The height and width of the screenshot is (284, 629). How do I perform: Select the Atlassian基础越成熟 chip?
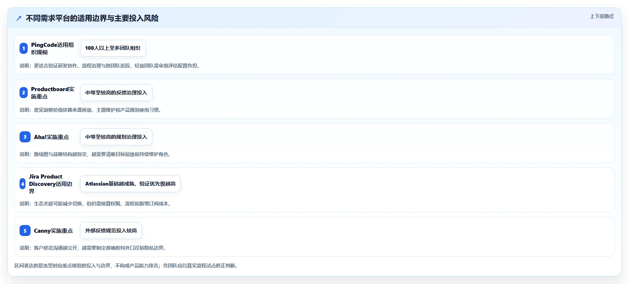click(x=130, y=184)
